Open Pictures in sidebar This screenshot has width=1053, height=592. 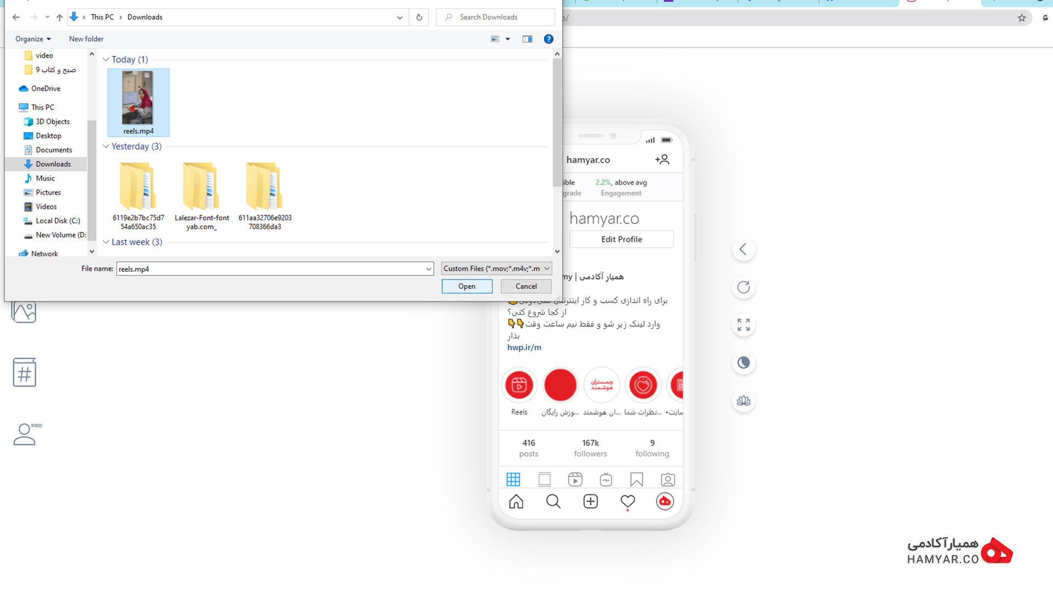click(x=48, y=192)
